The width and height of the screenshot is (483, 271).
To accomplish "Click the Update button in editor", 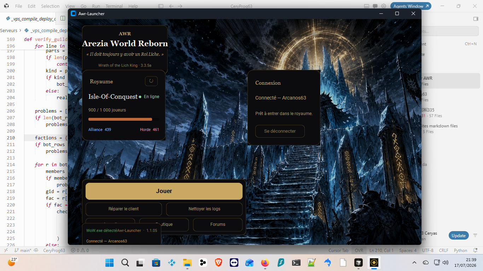I will click(459, 235).
